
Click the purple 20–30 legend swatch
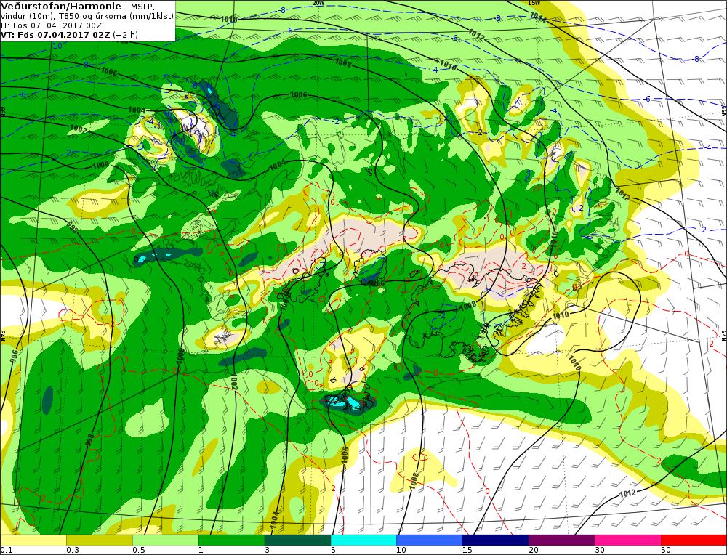[x=561, y=540]
